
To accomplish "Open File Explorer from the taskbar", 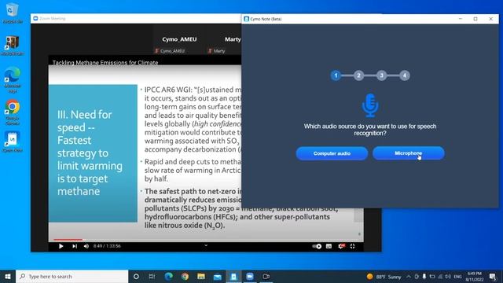I will click(x=201, y=276).
